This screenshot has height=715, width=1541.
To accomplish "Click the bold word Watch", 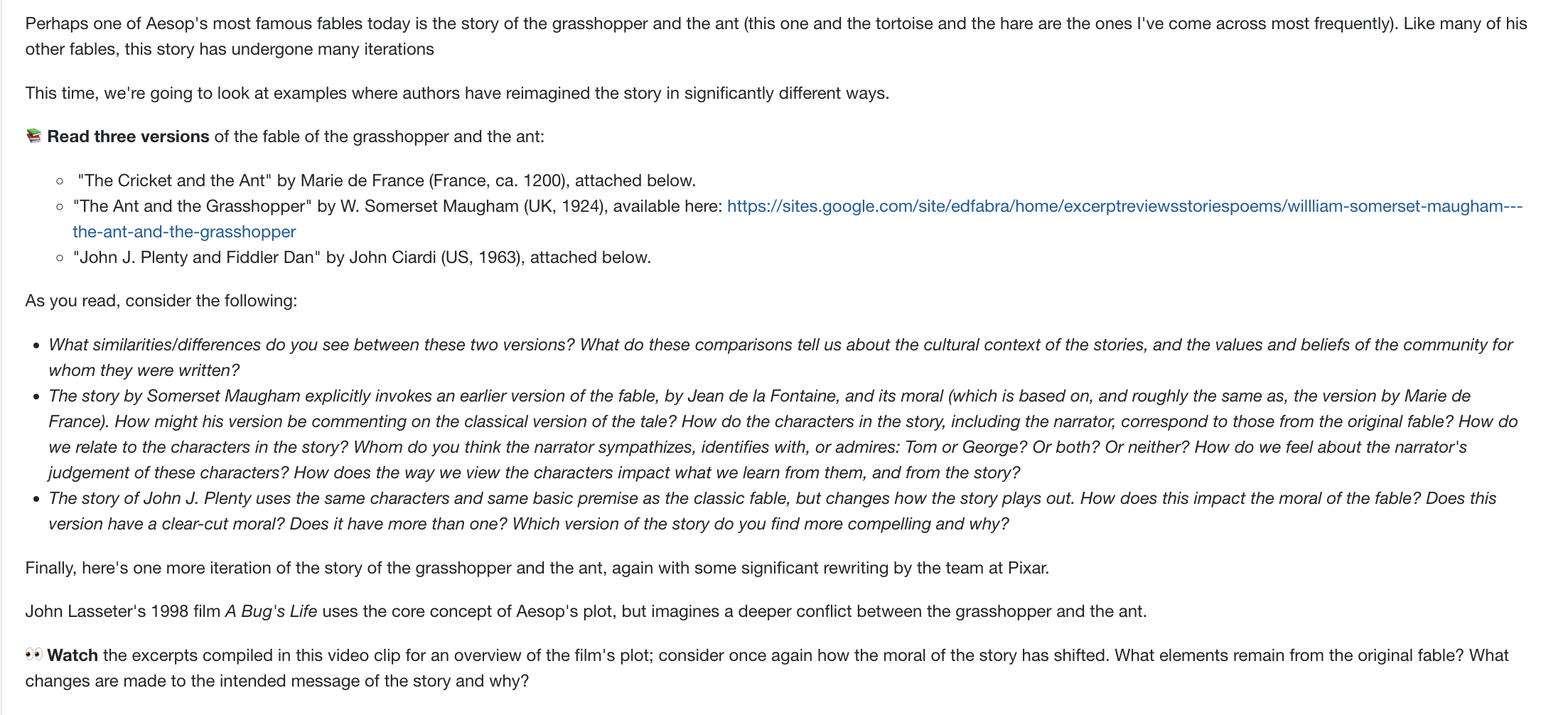I will tap(73, 655).
